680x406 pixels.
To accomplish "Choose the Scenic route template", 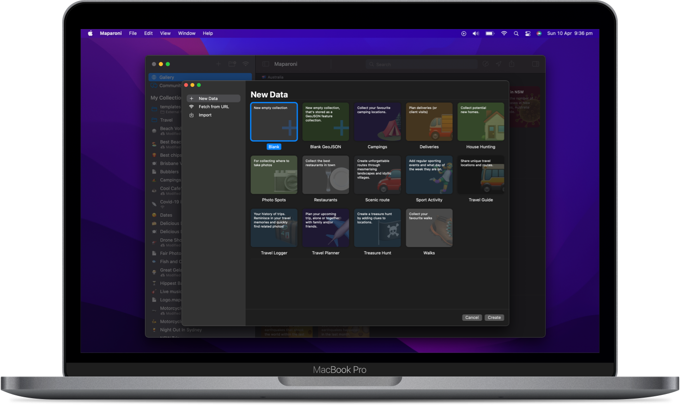I will coord(377,175).
